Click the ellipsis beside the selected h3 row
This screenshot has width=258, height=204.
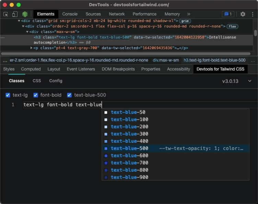pyautogui.click(x=2, y=37)
